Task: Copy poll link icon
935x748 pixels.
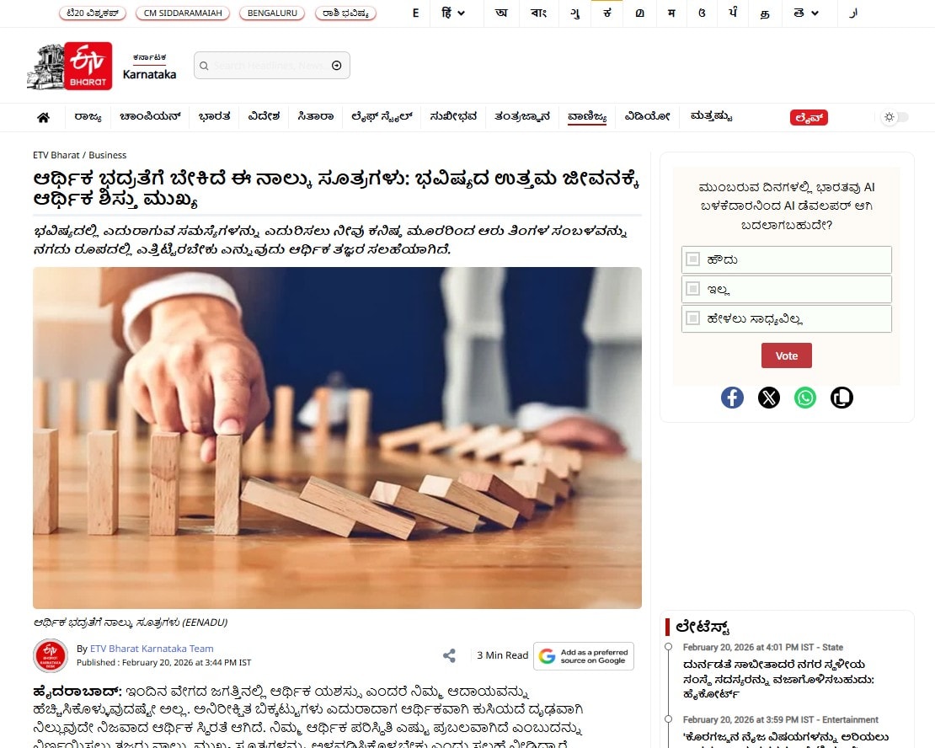Action: 841,398
